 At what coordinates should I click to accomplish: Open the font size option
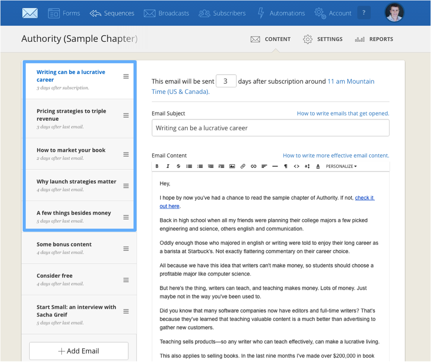coord(307,166)
